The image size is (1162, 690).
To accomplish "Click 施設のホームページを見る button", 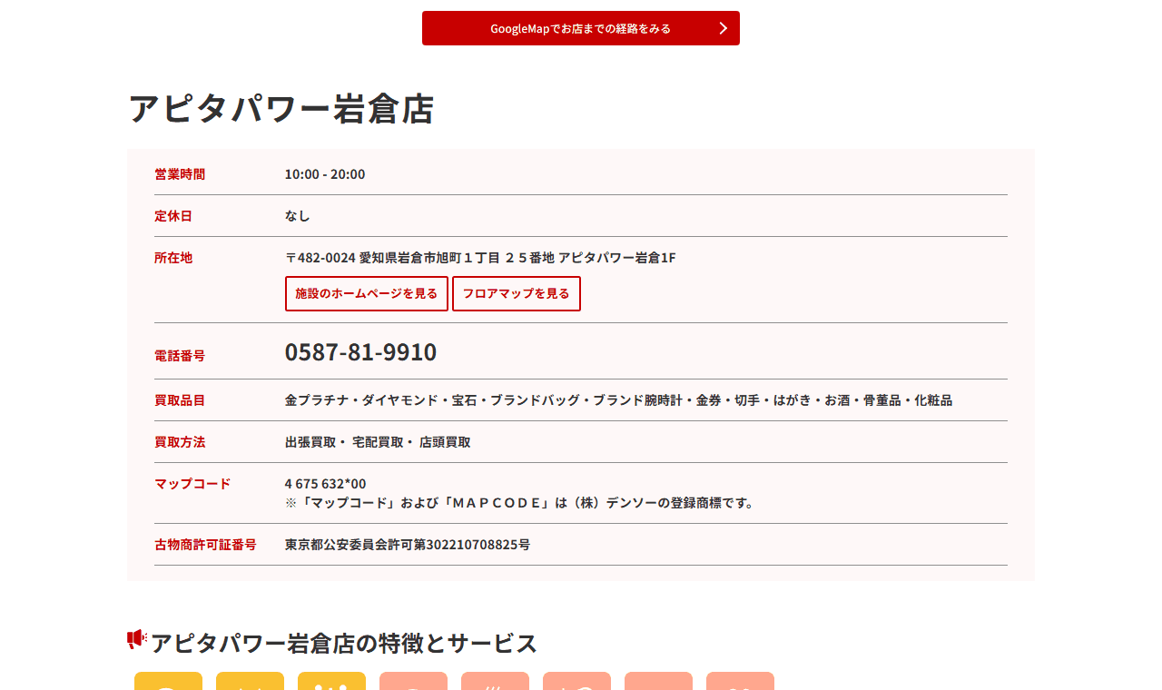I will 367,294.
